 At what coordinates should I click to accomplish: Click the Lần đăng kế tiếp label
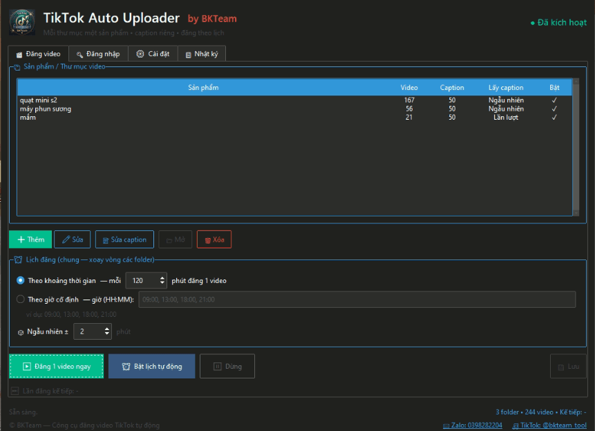[x=45, y=391]
